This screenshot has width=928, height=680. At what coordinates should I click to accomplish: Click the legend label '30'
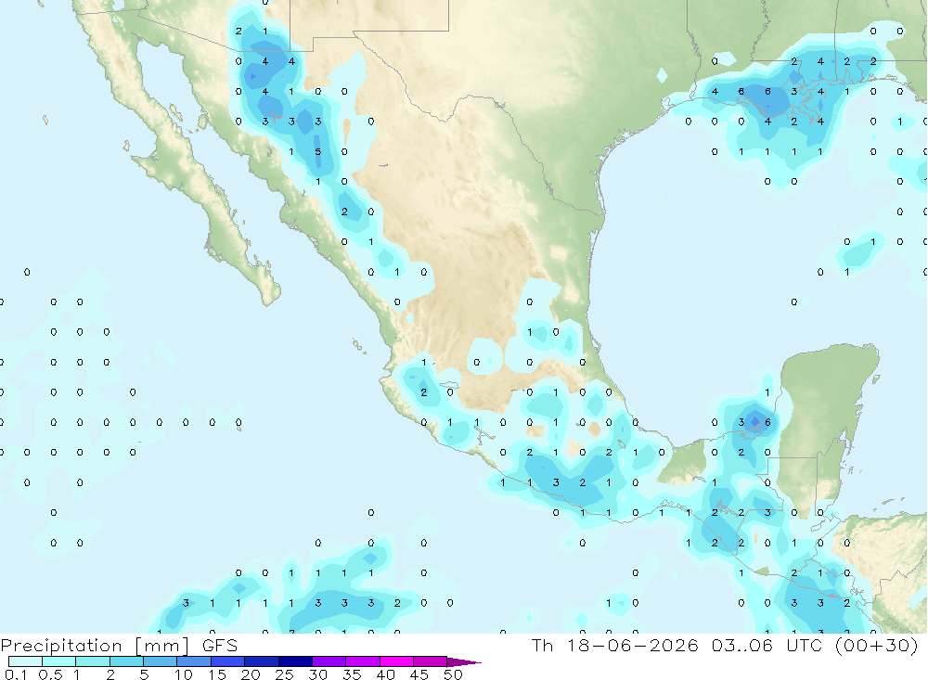[x=317, y=674]
